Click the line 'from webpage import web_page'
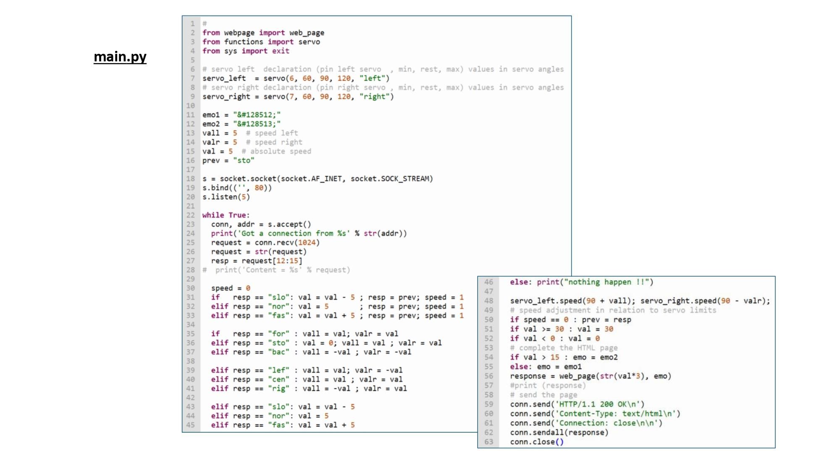Screen dimensions: 840x473 tap(263, 33)
